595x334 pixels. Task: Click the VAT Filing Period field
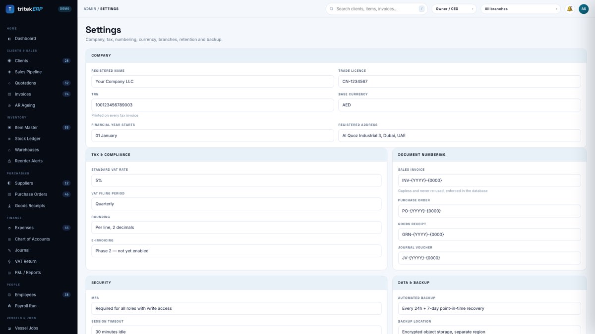point(237,204)
